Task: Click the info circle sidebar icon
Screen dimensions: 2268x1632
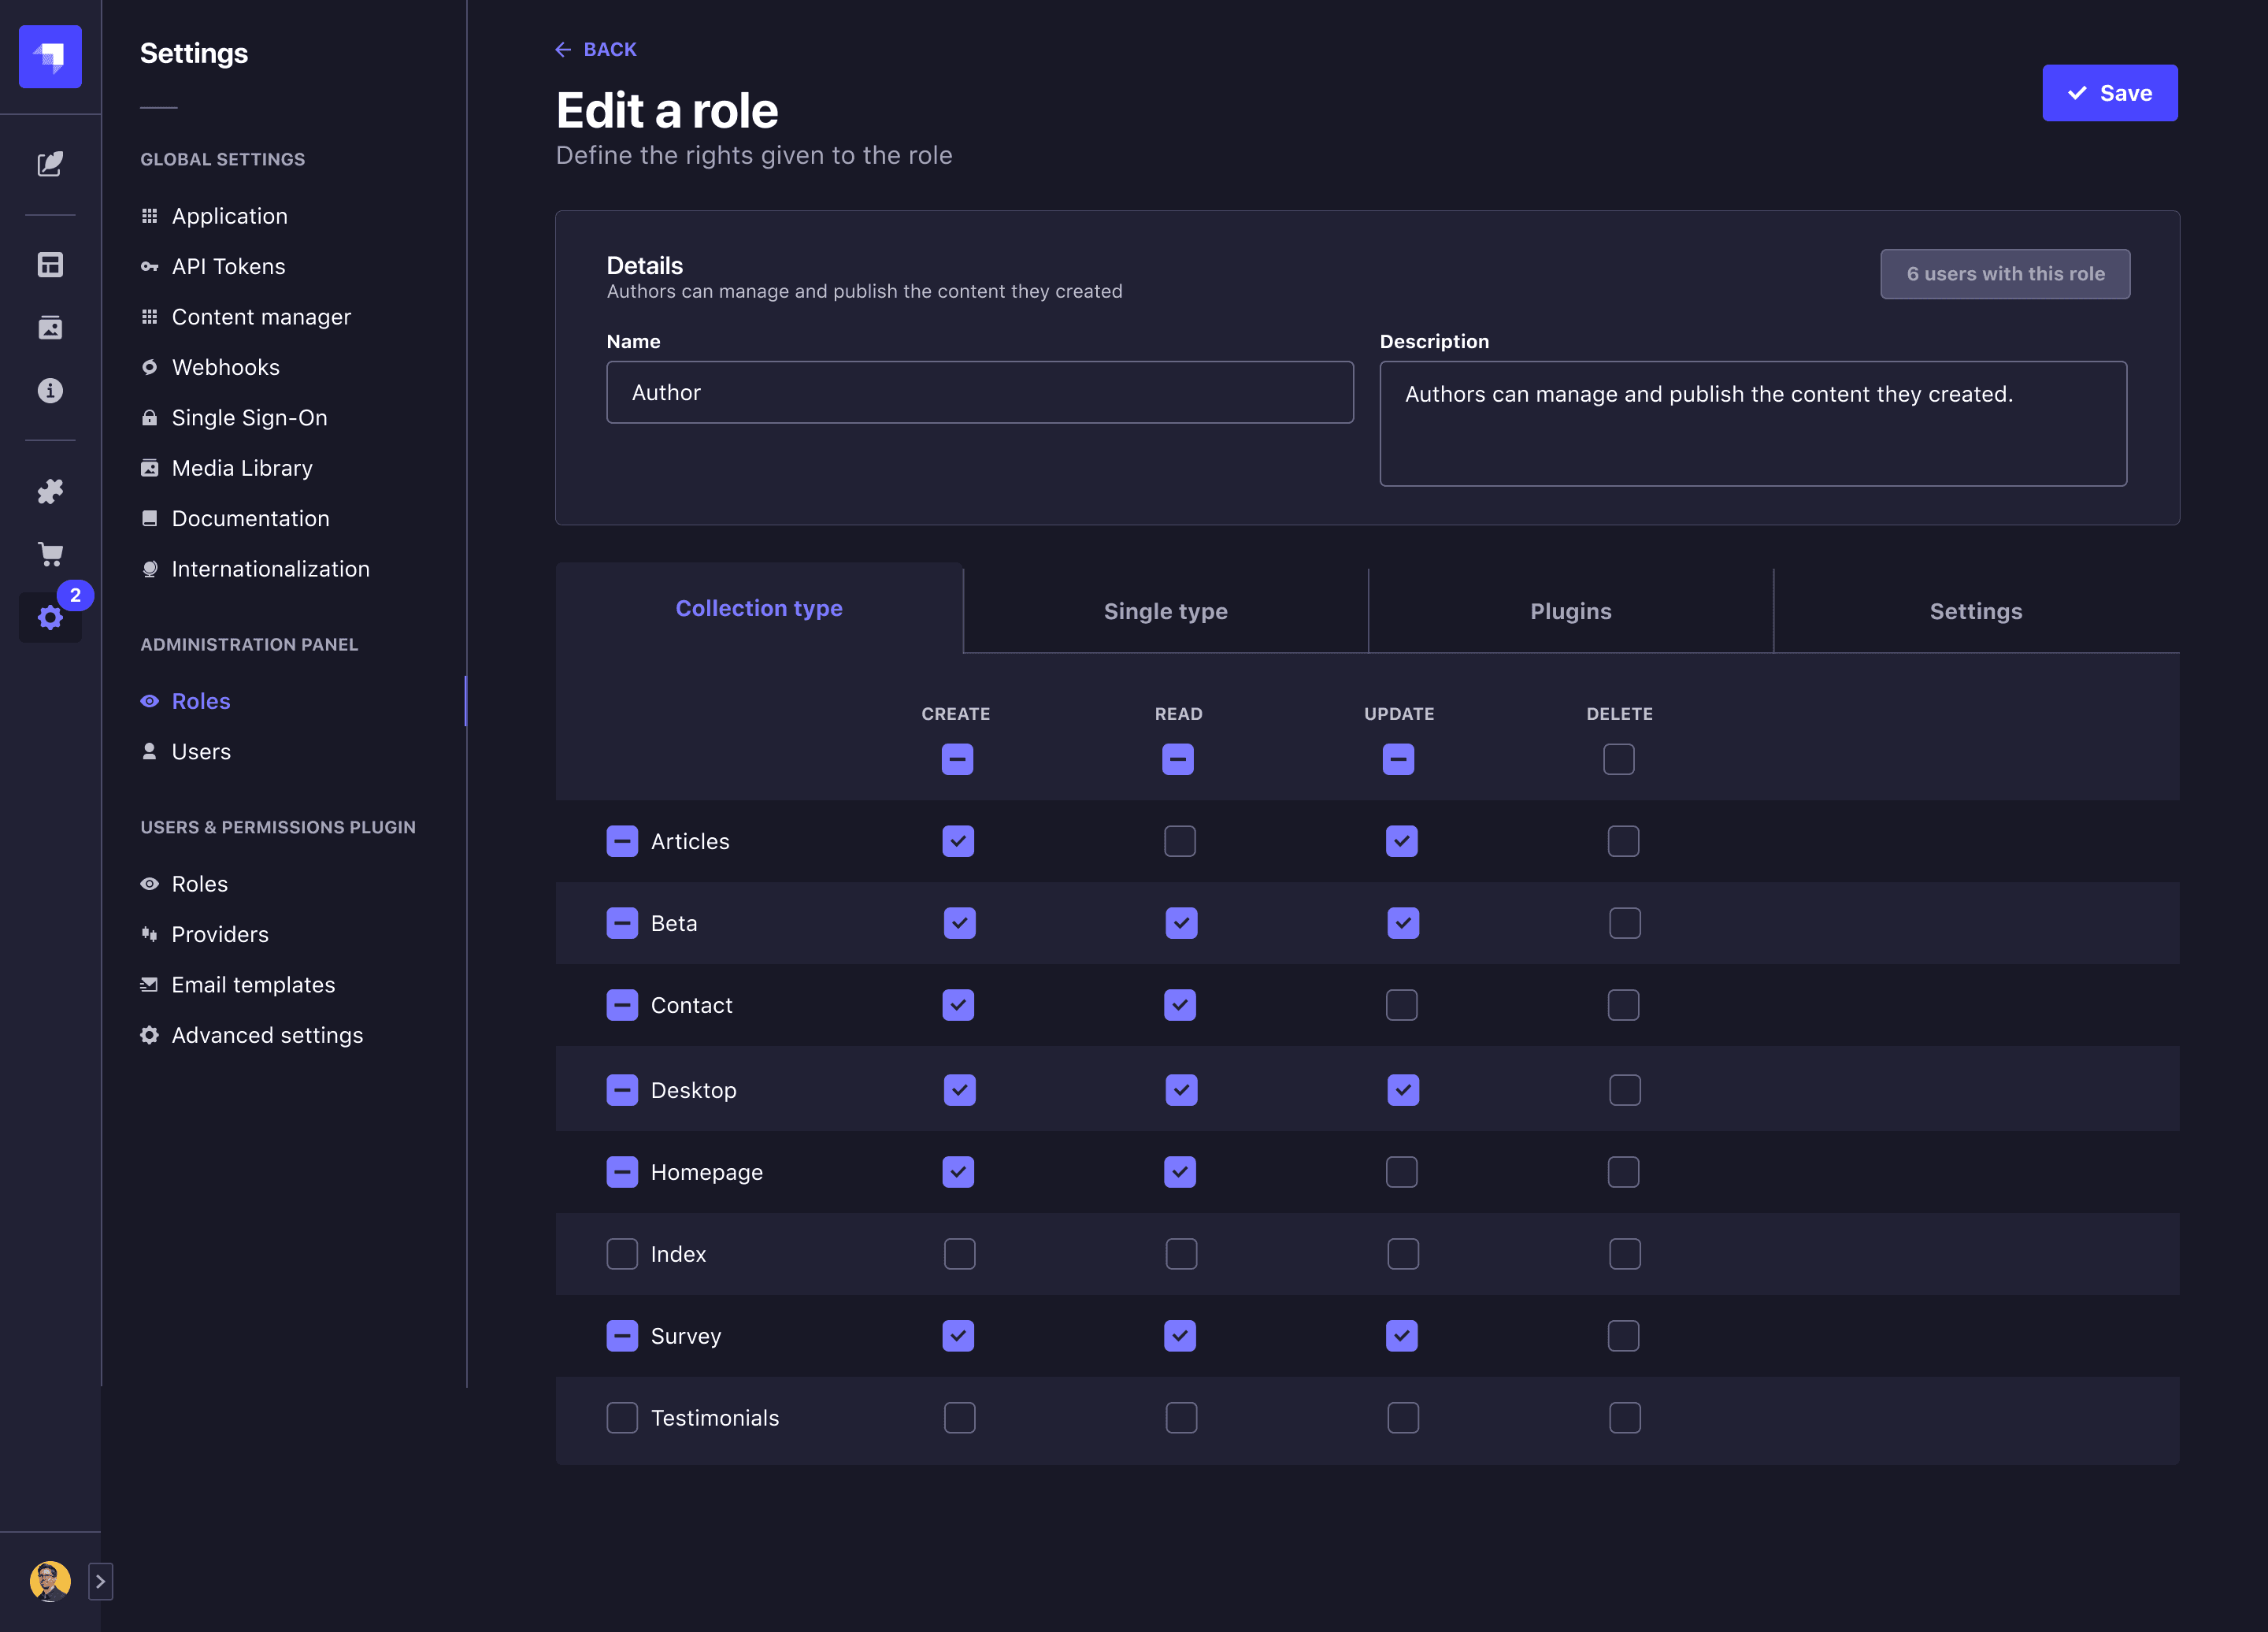Action: pos(50,391)
